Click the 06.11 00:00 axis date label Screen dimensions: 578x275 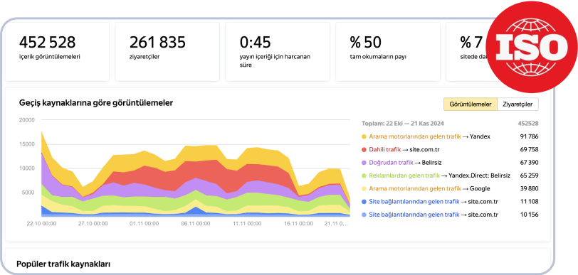coord(195,223)
